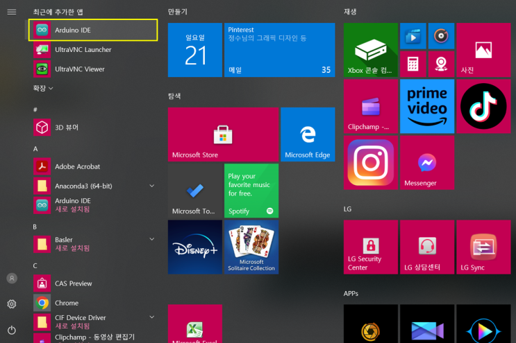Open the Microsoft Store tile
Viewport: 516px width, 343px height.
click(223, 134)
